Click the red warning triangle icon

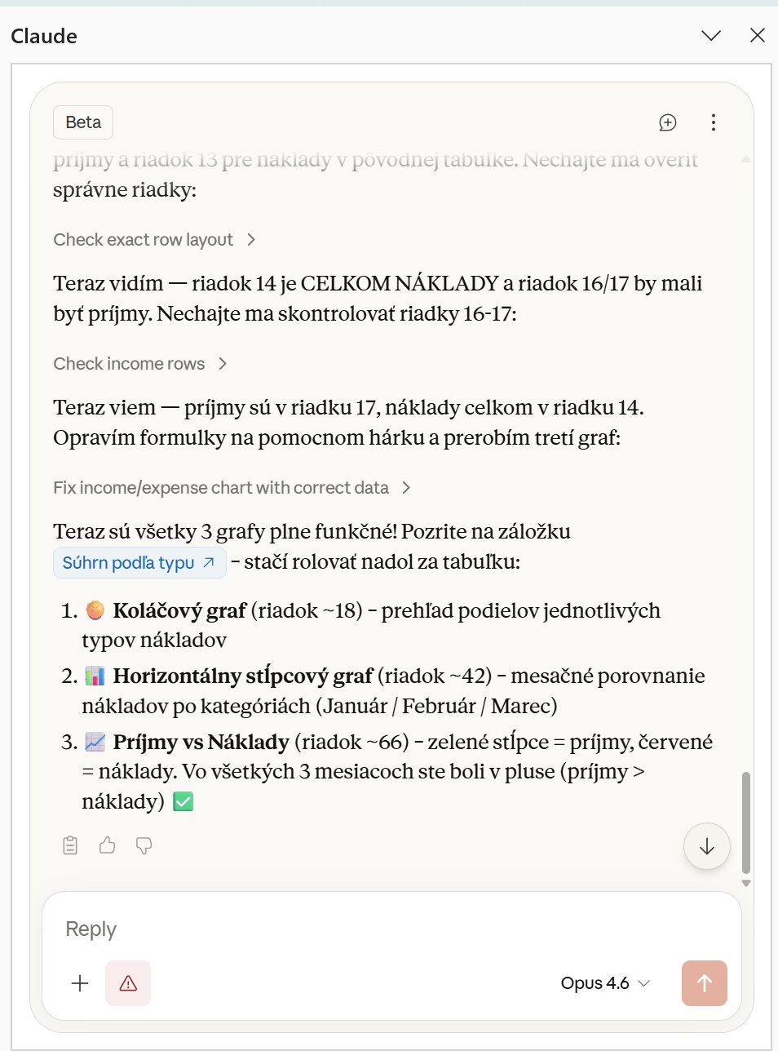tap(128, 983)
